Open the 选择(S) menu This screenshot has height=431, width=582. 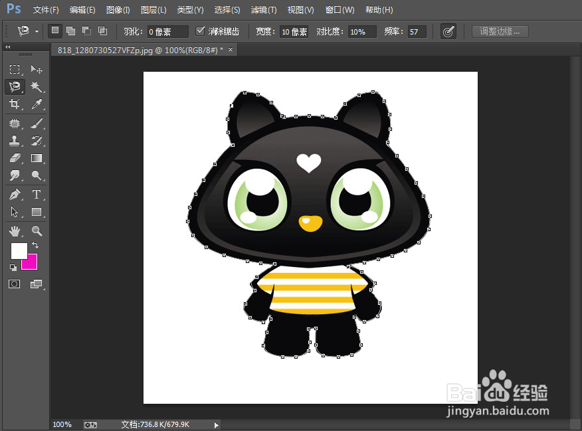tap(227, 10)
